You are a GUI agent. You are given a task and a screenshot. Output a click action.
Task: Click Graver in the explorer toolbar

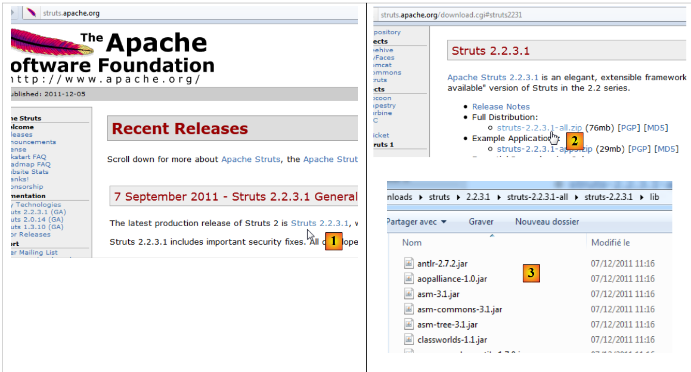coord(481,221)
